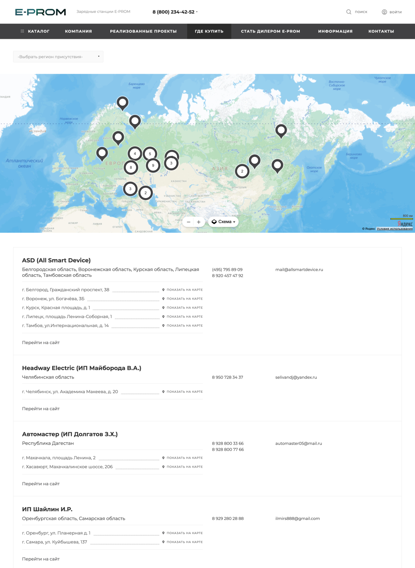415x568 pixels.
Task: Open Yandex Условия использования link
Action: pyautogui.click(x=395, y=229)
